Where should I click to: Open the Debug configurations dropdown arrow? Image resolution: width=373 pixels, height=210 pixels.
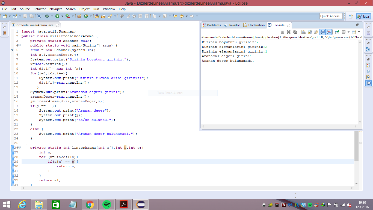pos(52,16)
